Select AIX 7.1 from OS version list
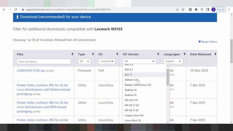233x131 pixels. (145, 75)
